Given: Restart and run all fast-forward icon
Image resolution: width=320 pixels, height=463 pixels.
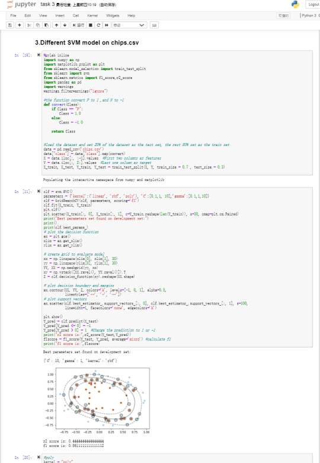Looking at the screenshot, I should 107,25.
